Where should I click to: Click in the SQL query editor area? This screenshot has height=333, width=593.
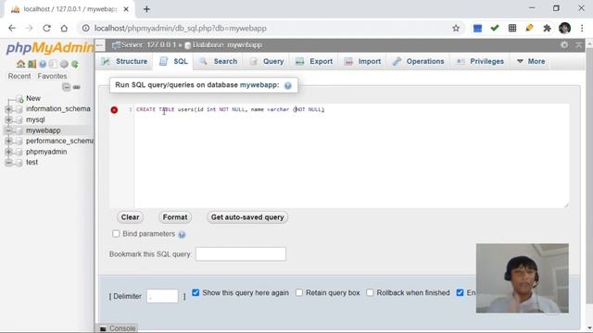tap(351, 155)
